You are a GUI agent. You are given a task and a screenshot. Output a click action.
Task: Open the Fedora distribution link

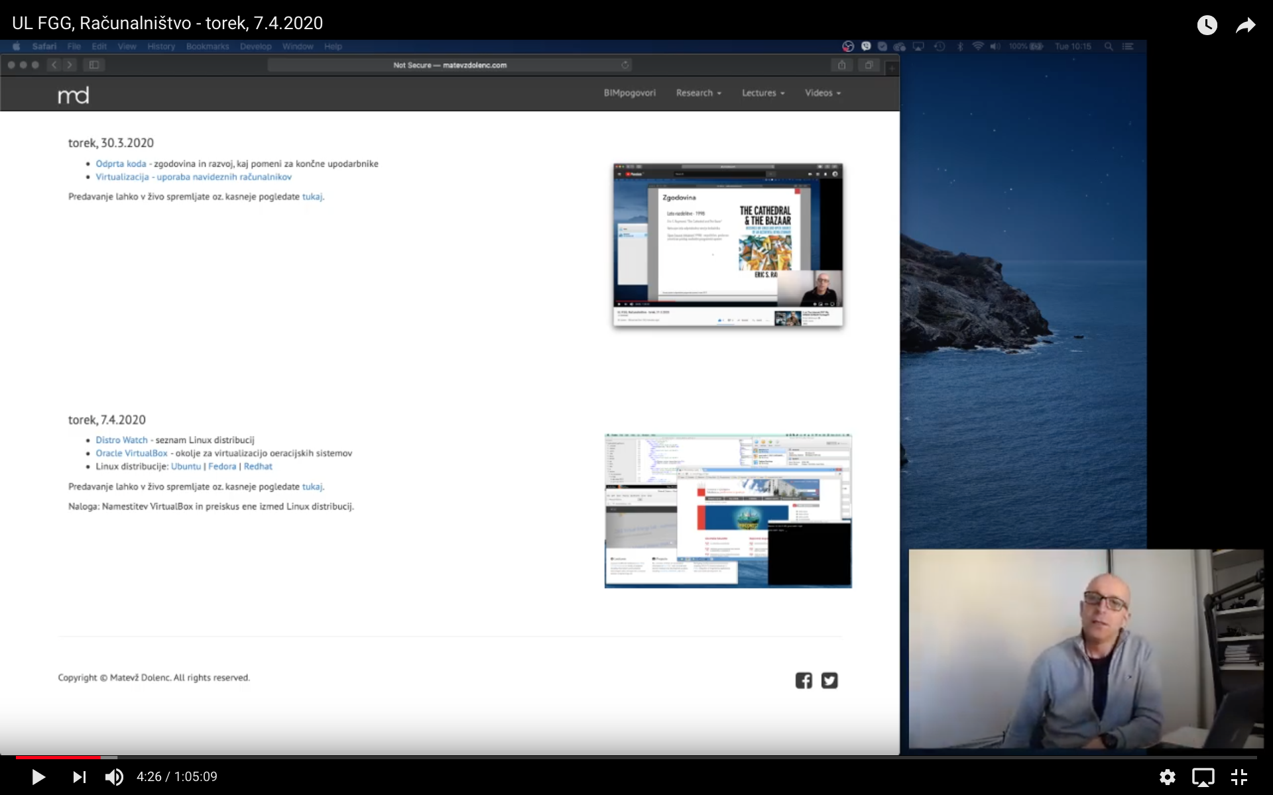point(222,466)
